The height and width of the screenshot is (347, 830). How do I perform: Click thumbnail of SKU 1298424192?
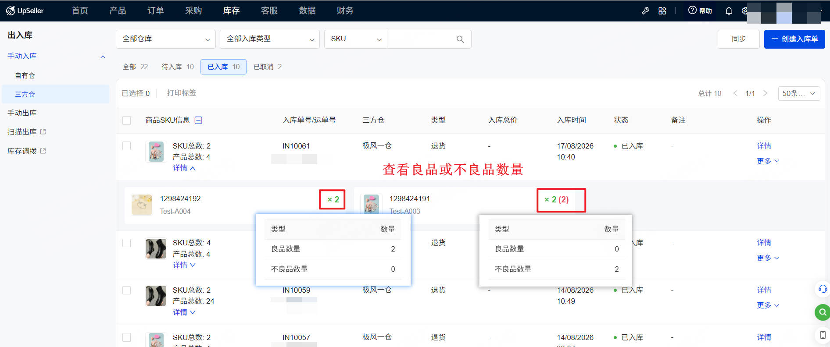coord(142,205)
